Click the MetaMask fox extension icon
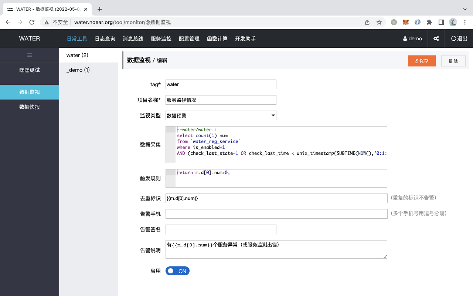Viewport: 473px width, 296px height. pyautogui.click(x=406, y=22)
